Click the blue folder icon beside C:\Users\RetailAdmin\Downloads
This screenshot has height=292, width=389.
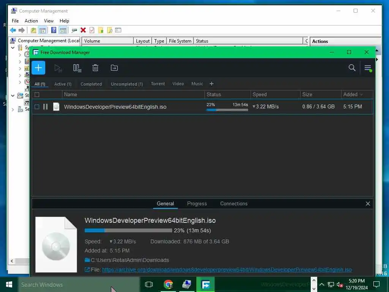click(x=87, y=260)
